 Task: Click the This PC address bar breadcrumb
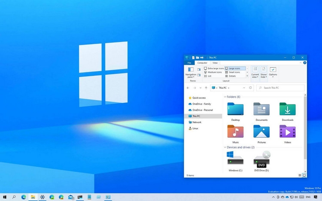[222, 88]
